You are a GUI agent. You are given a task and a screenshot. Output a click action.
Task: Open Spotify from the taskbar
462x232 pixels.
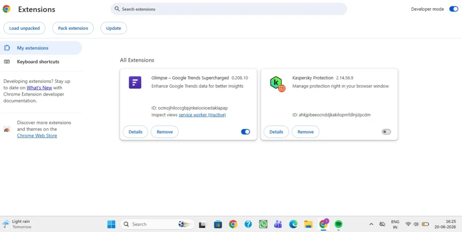(x=338, y=224)
